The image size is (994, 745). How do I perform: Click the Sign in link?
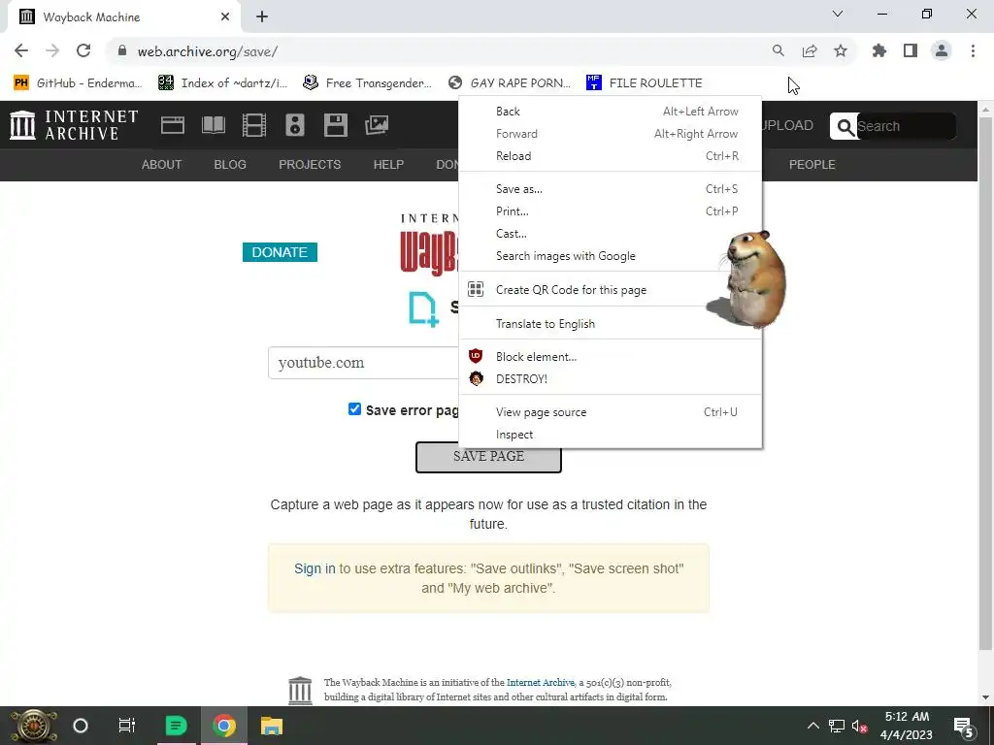(x=315, y=568)
